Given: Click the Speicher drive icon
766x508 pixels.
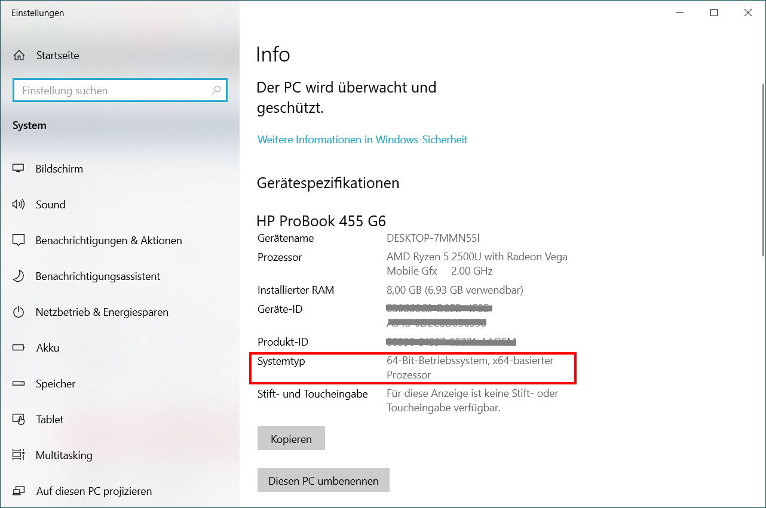Looking at the screenshot, I should click(x=19, y=384).
